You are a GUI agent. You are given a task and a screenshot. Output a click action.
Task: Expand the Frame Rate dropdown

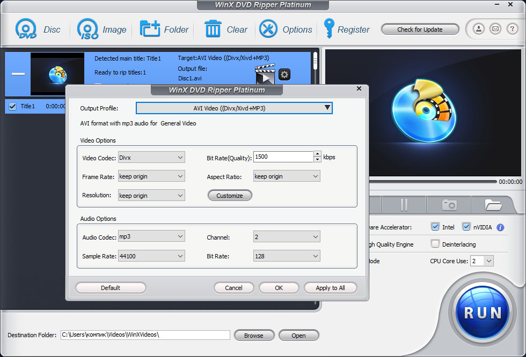point(151,176)
